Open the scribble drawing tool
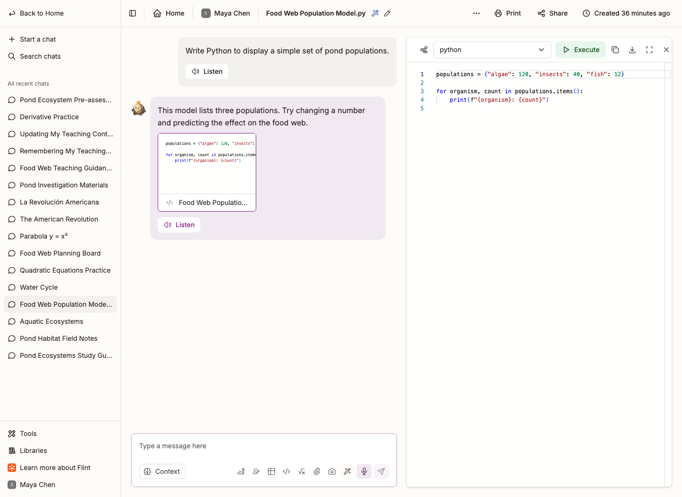This screenshot has height=497, width=682. [256, 471]
